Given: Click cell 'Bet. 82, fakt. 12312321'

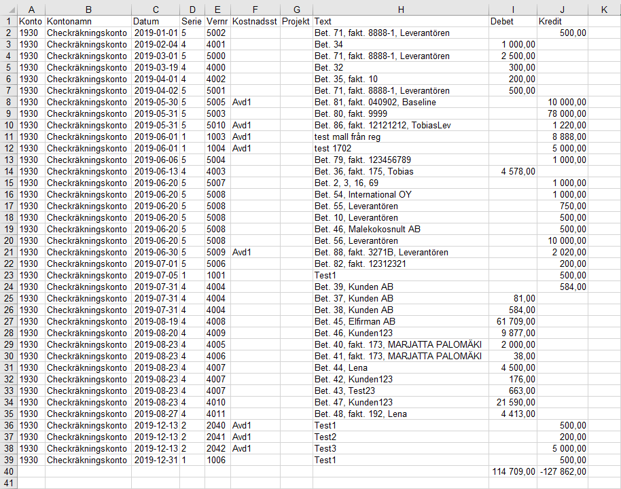Looking at the screenshot, I should 401,264.
